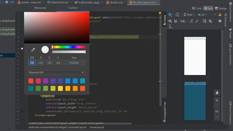Zoom in with the plus button

[x=217, y=100]
